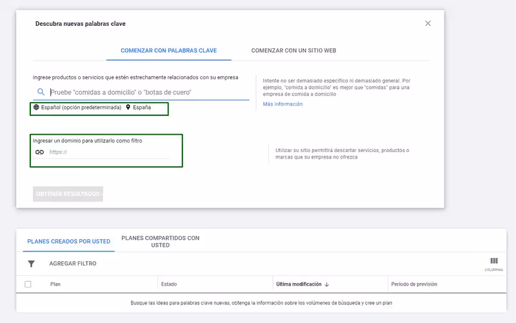This screenshot has width=516, height=323.
Task: Click the 'Ingresar un dominio para utilizarlo como filtro' label
Action: 87,141
